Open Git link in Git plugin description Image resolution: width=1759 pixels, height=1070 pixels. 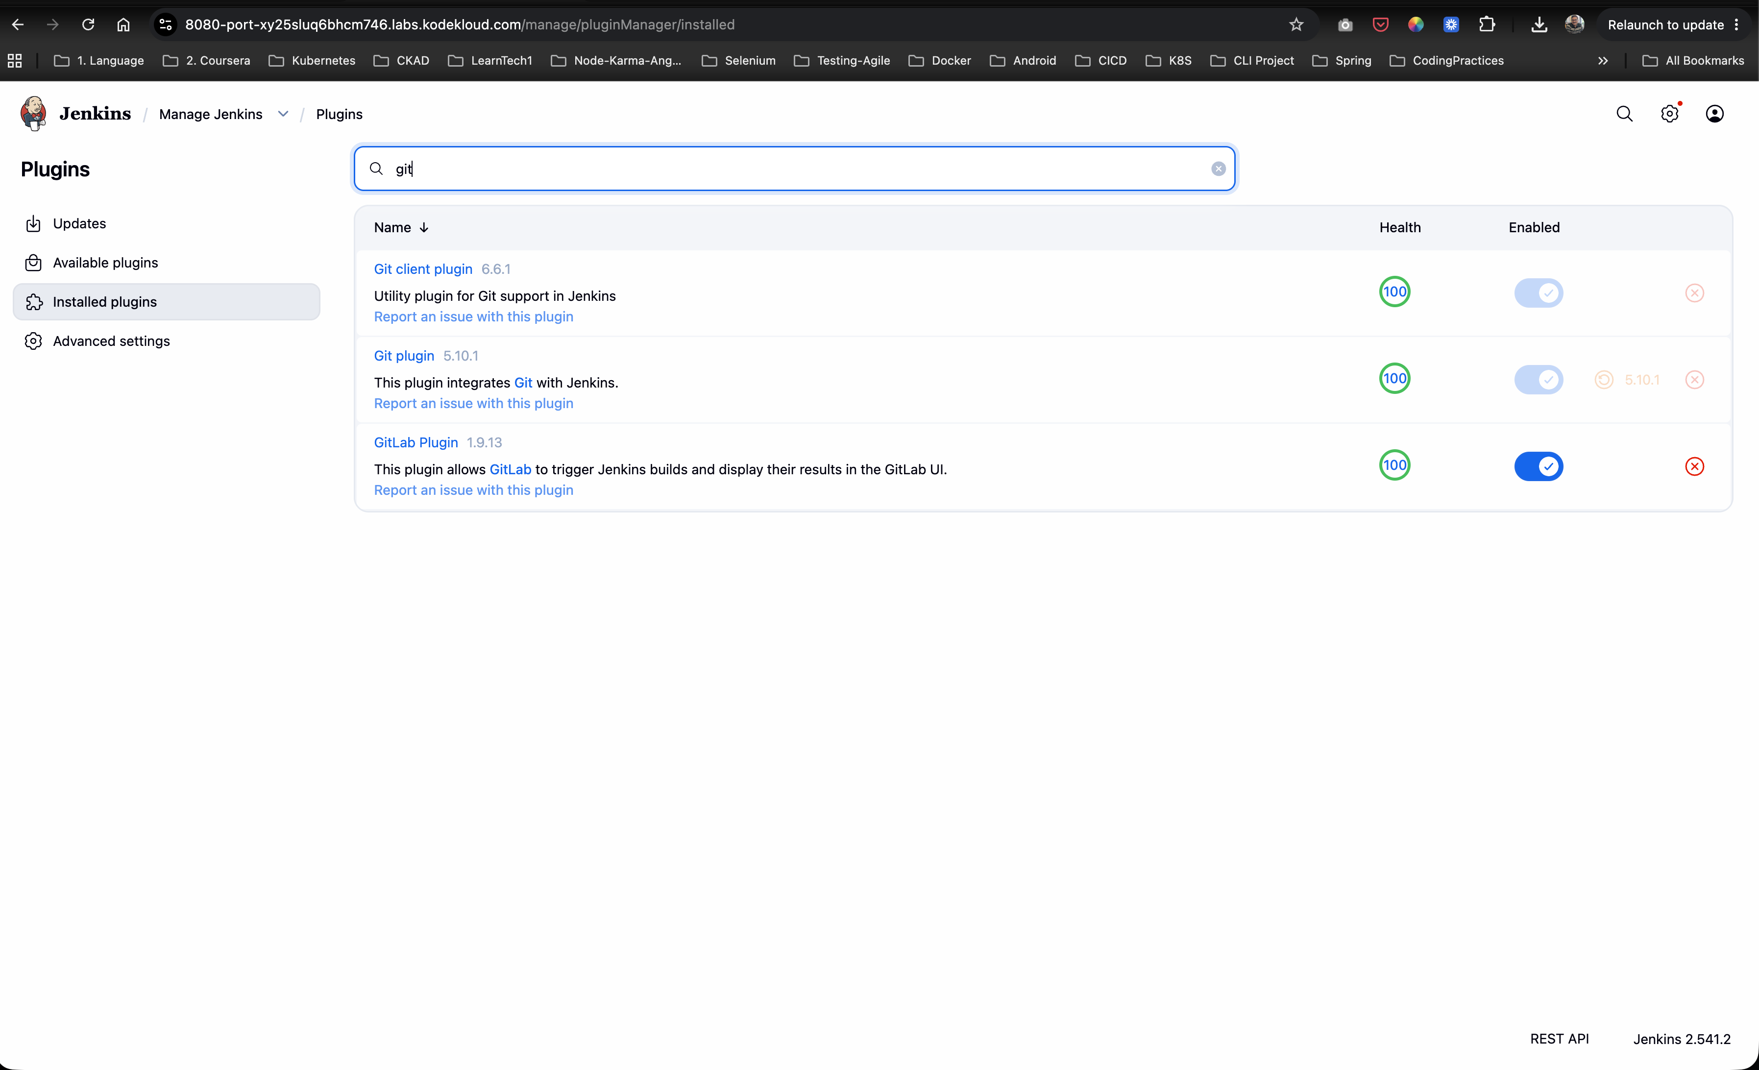[x=523, y=383]
